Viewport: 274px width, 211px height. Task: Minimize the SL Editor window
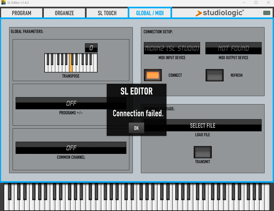[244, 2]
